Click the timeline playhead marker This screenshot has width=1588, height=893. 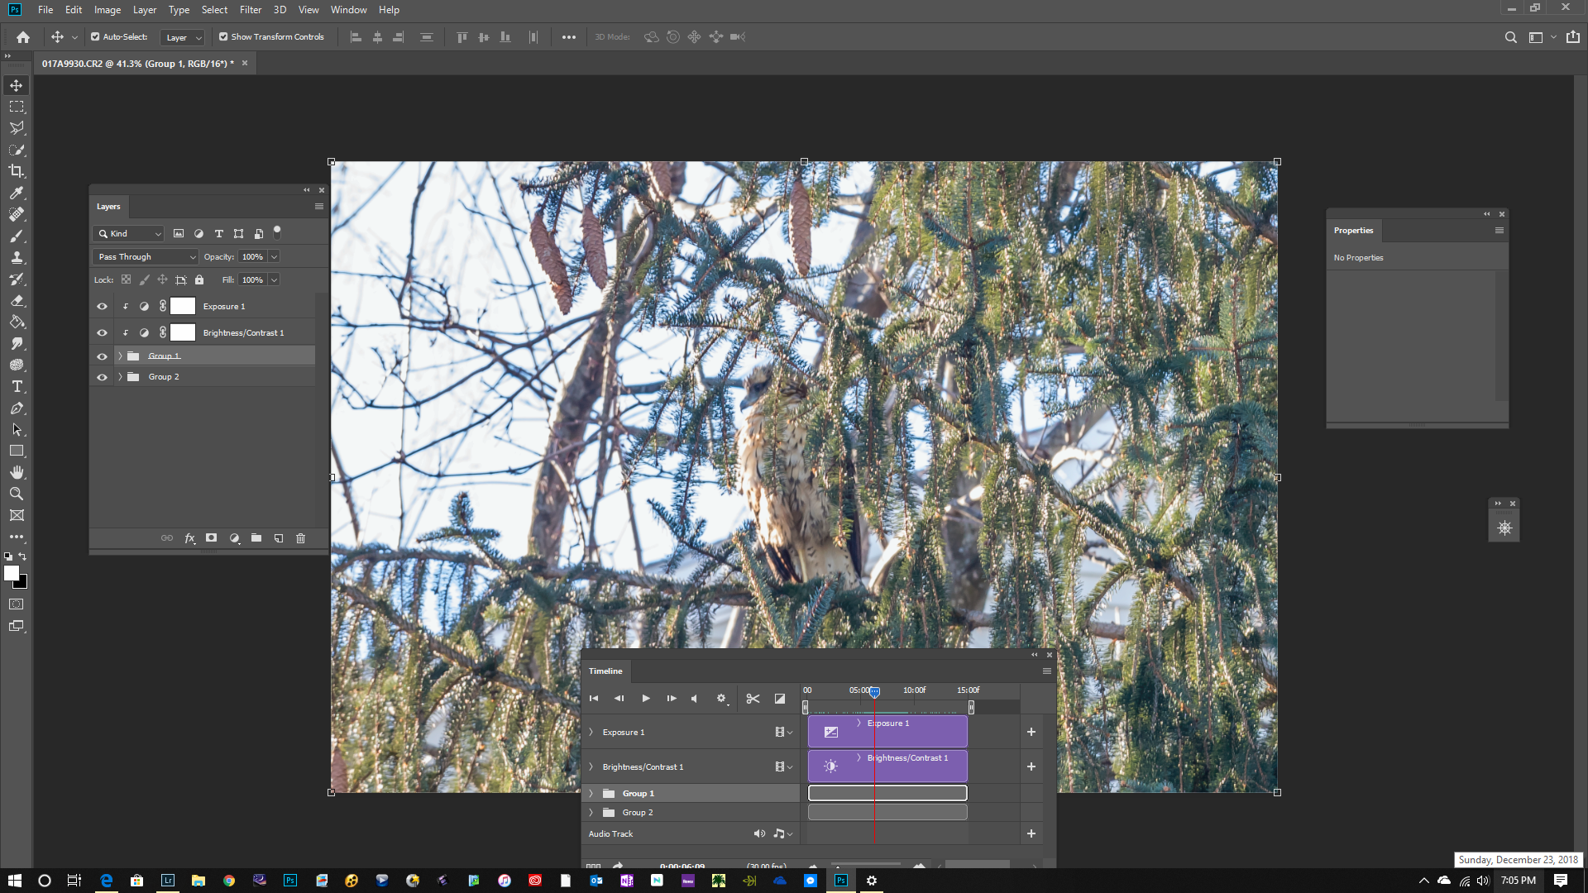(x=874, y=692)
